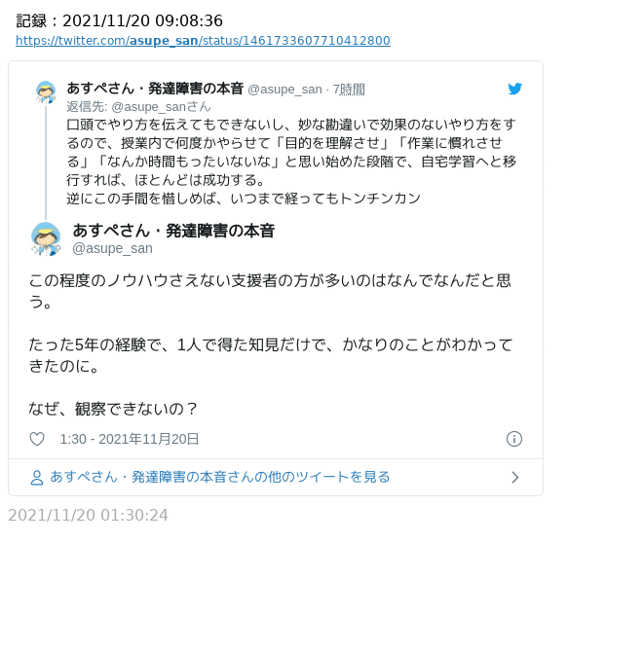643x651 pixels.
Task: Click the 1:30 - 2021年11月20日 timestamp
Action: click(x=130, y=439)
